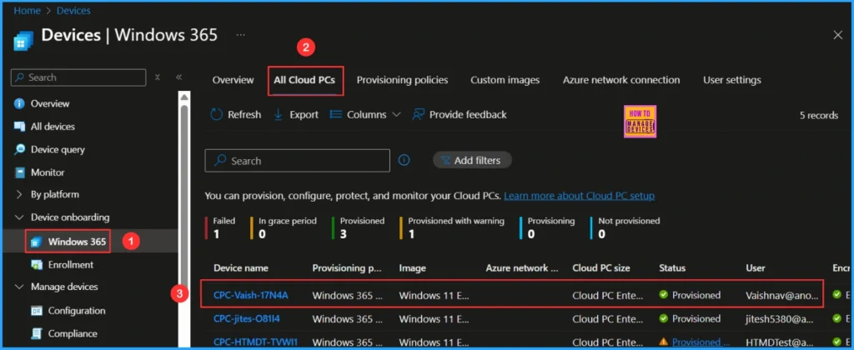Click the Enrollment icon in sidebar
This screenshot has height=350, width=854.
(x=37, y=264)
